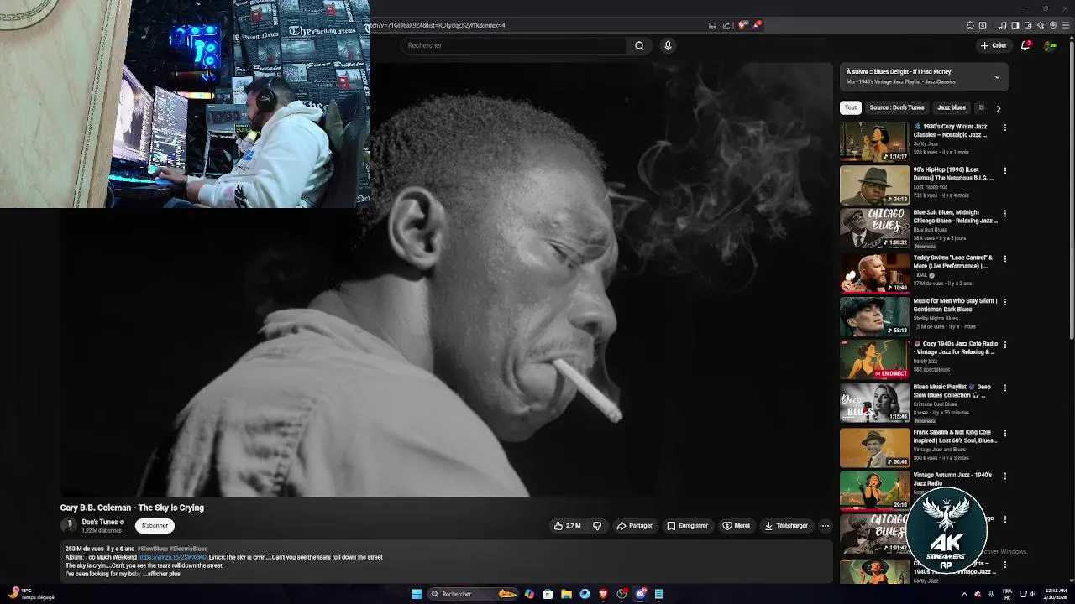
Task: Click the Enregistrer save button
Action: pos(688,526)
